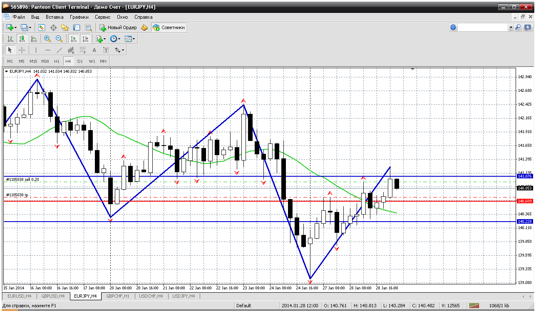This screenshot has width=536, height=311.
Task: Open the Графики menu
Action: point(79,17)
